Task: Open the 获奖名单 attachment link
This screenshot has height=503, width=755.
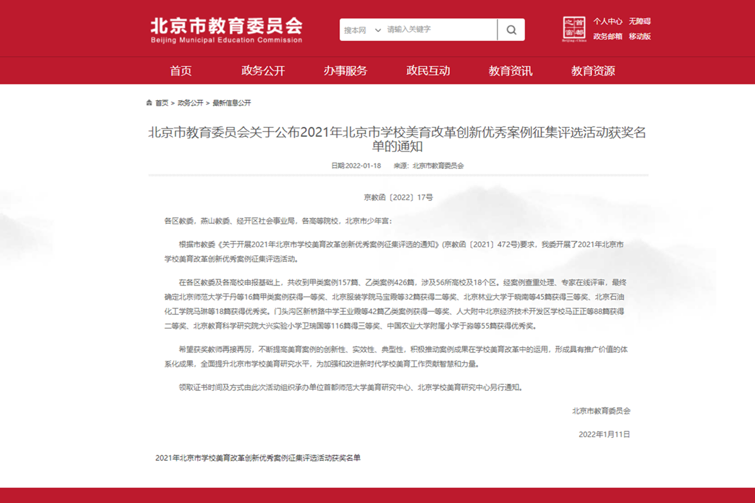Action: [x=258, y=458]
